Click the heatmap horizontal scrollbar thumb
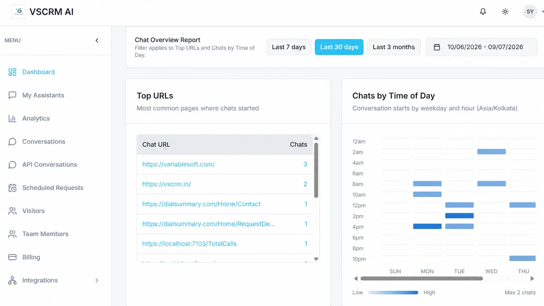544x306 pixels. point(422,278)
